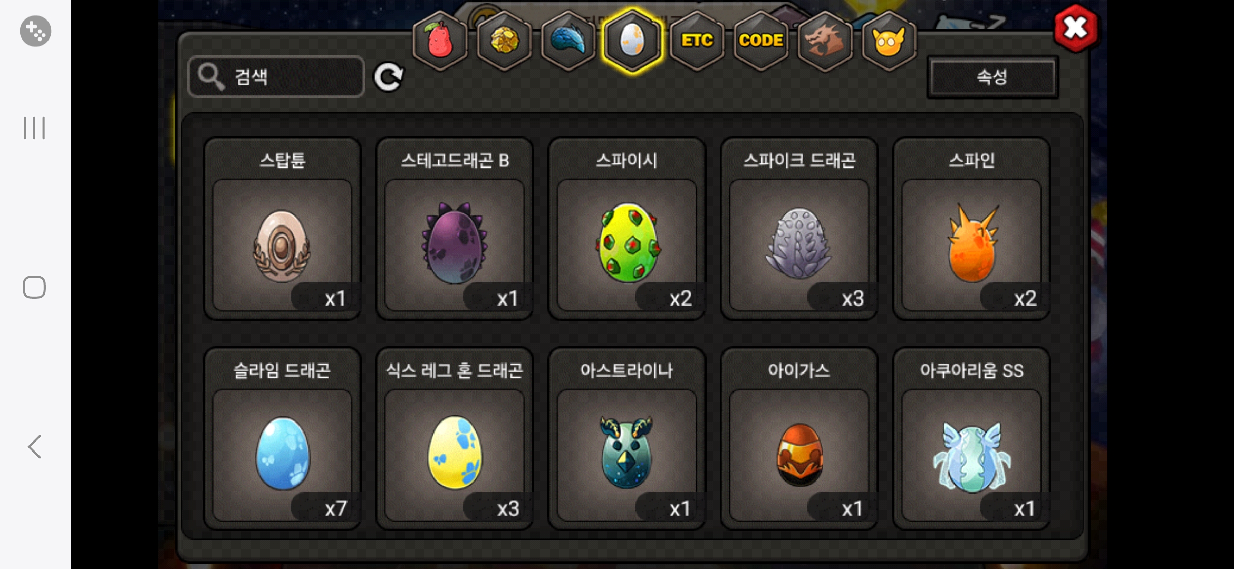Pick the orange 스파인 egg
This screenshot has height=569, width=1234.
971,229
